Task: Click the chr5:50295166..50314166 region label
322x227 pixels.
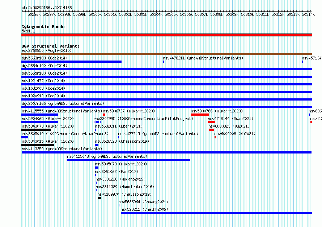Action: 47,8
